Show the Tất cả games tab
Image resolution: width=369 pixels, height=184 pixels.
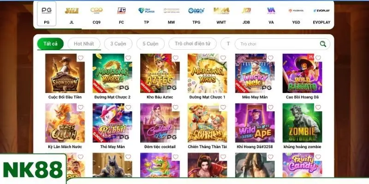tap(50, 44)
